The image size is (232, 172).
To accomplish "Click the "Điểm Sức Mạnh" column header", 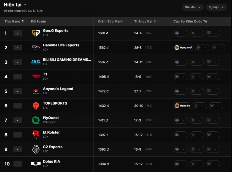I will (111, 21).
